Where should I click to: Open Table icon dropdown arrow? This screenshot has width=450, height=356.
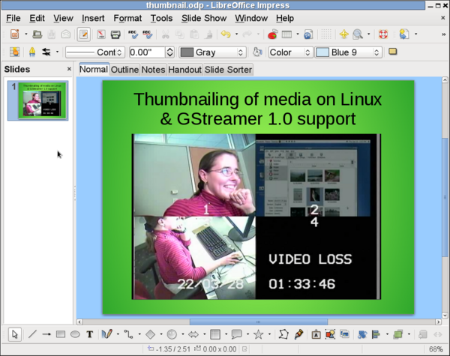[298, 34]
